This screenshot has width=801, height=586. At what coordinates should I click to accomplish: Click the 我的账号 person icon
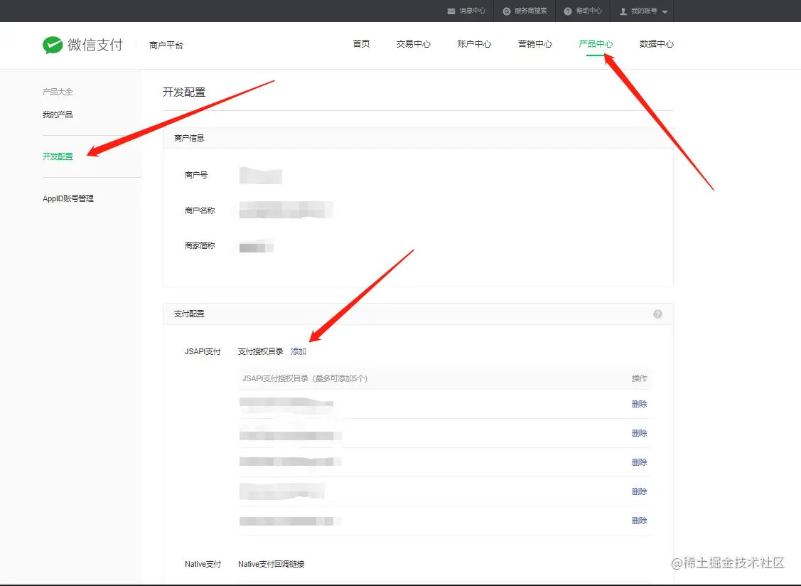coord(622,11)
